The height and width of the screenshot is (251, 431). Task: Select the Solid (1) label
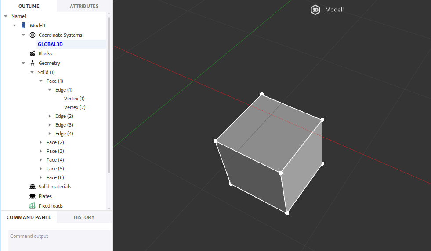[x=46, y=72]
